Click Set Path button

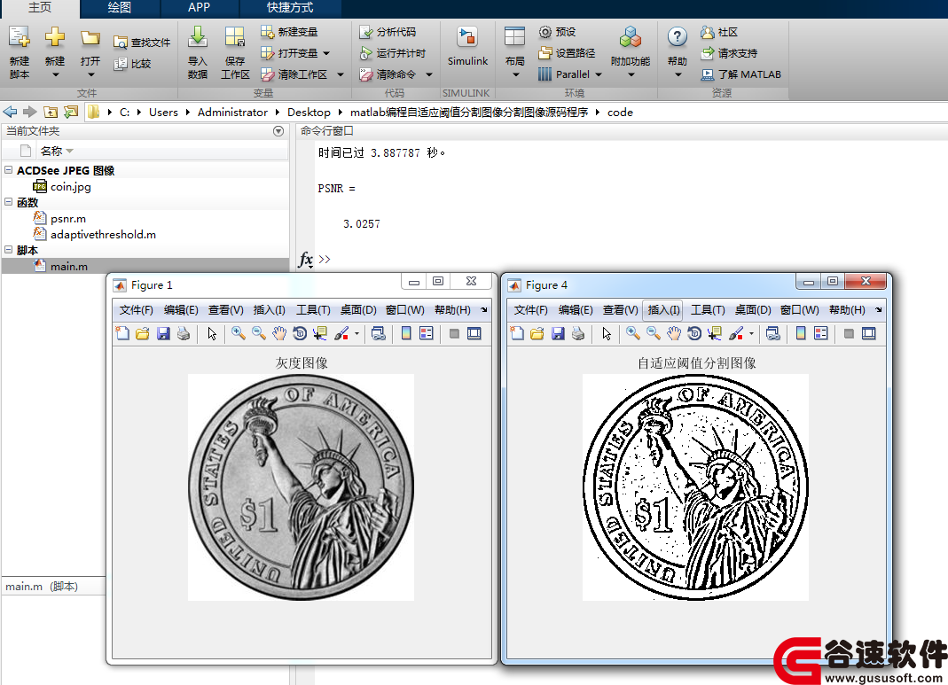[567, 53]
